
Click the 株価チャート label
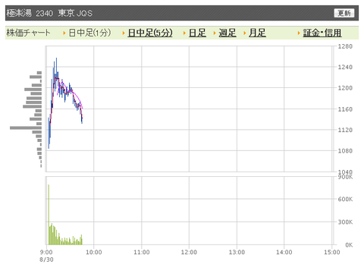[x=28, y=33]
